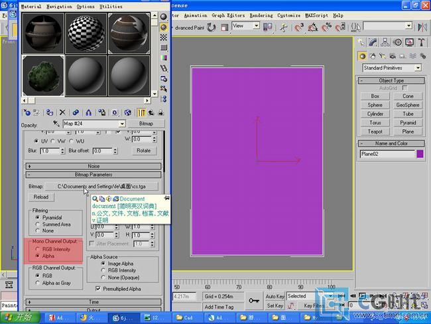Collapse the Name and Color rollout
This screenshot has height=324, width=431.
(x=391, y=143)
